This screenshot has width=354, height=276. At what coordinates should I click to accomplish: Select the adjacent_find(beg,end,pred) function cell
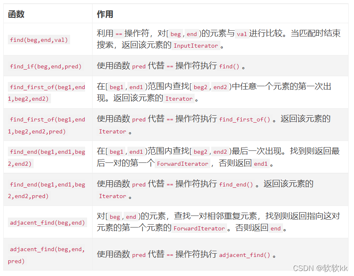point(46,255)
